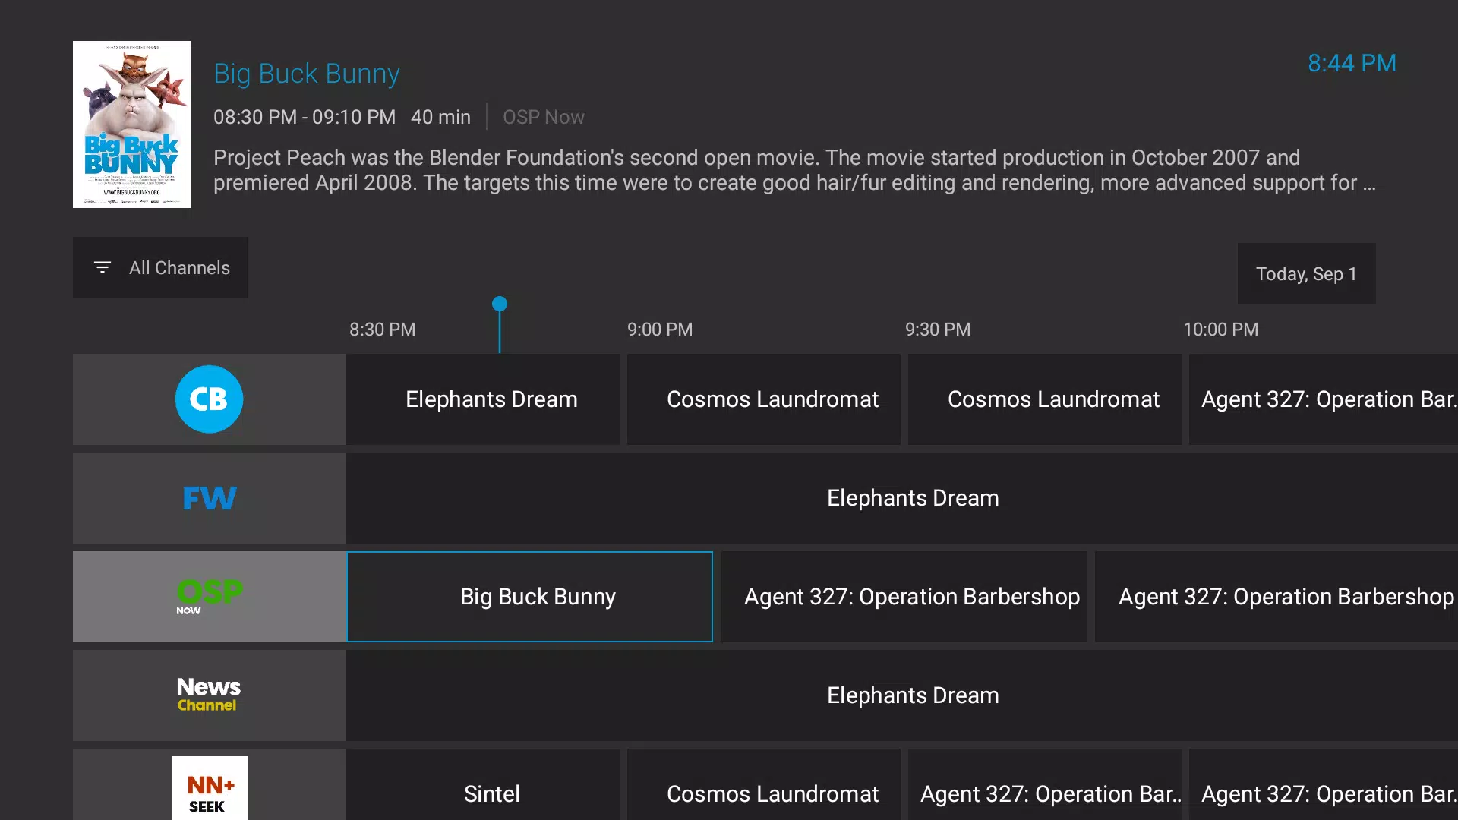This screenshot has height=820, width=1458.
Task: Select Elephants Dream on the CB channel
Action: point(483,399)
